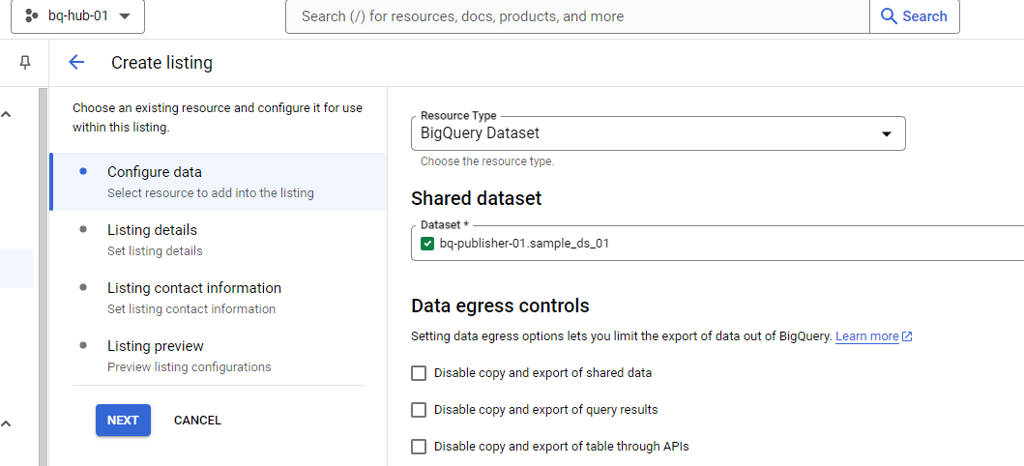Check Disable copy and export of query results
The image size is (1024, 466).
tap(419, 410)
